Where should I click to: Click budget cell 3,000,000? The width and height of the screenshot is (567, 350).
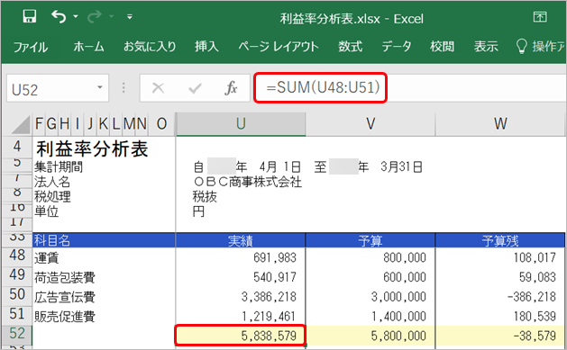pos(370,297)
